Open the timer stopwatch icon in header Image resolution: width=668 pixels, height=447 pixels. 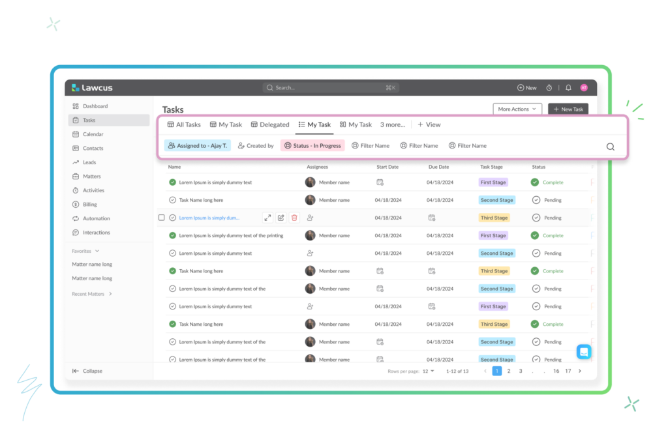pos(549,88)
